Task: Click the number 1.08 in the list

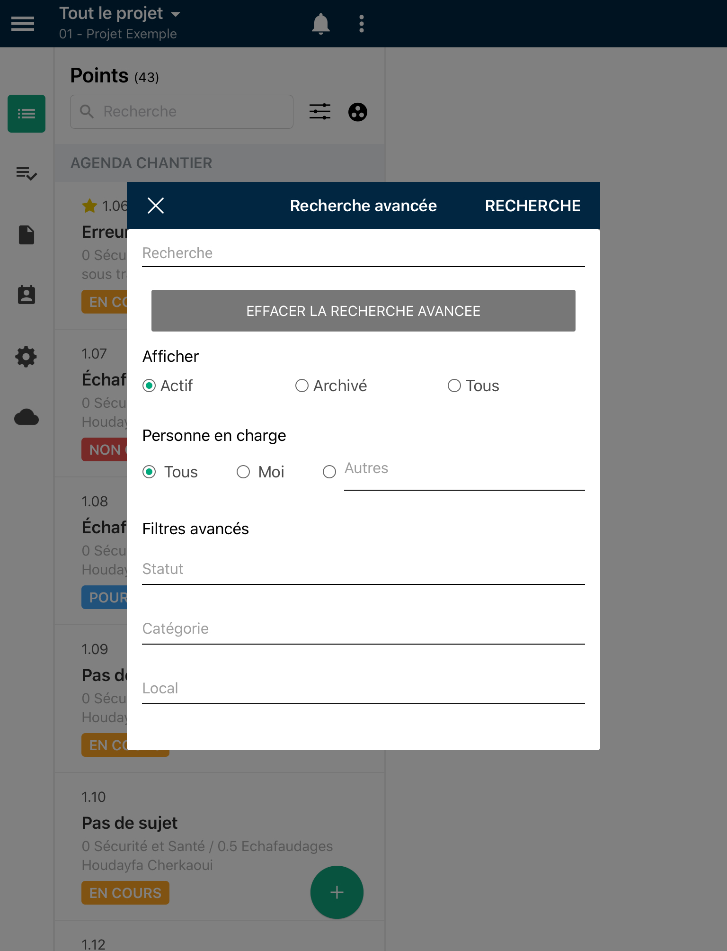Action: (x=95, y=502)
